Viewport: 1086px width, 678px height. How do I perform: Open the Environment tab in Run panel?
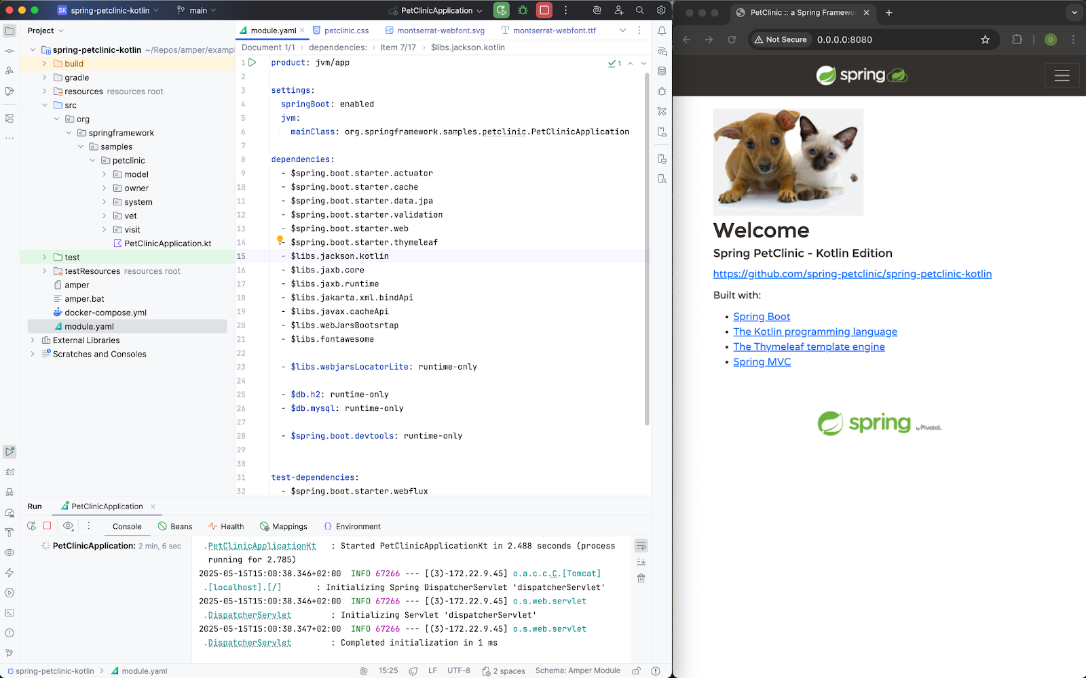pyautogui.click(x=352, y=526)
